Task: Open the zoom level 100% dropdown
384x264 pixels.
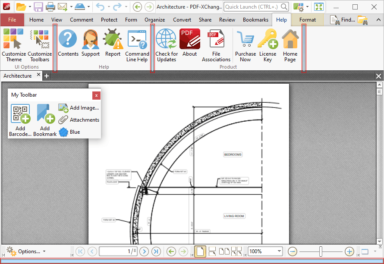Action: coord(279,251)
